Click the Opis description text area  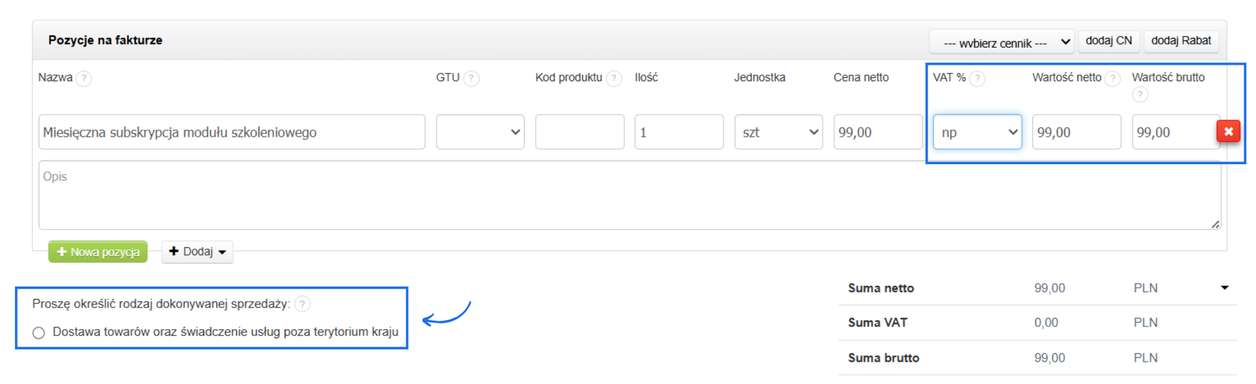628,195
